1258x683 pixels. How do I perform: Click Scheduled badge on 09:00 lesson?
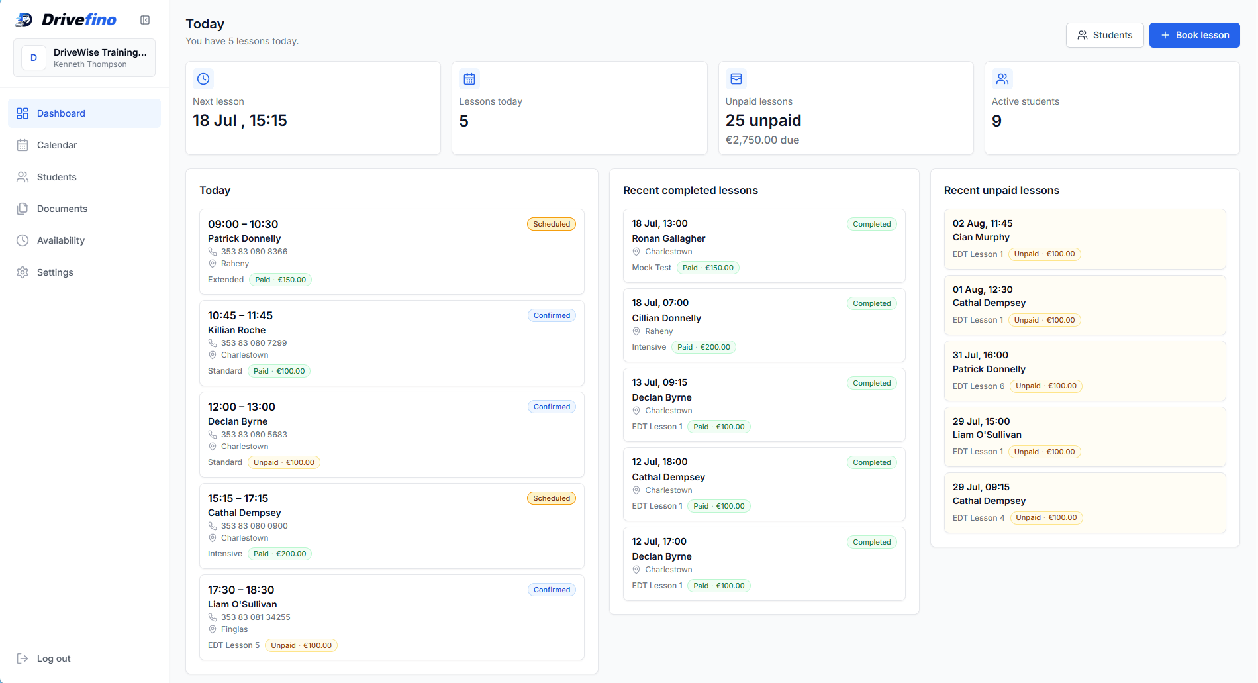tap(552, 224)
